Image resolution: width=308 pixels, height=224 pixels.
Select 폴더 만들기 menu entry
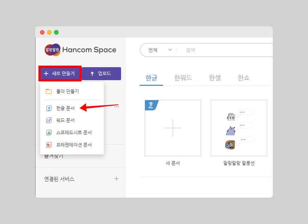pyautogui.click(x=72, y=91)
